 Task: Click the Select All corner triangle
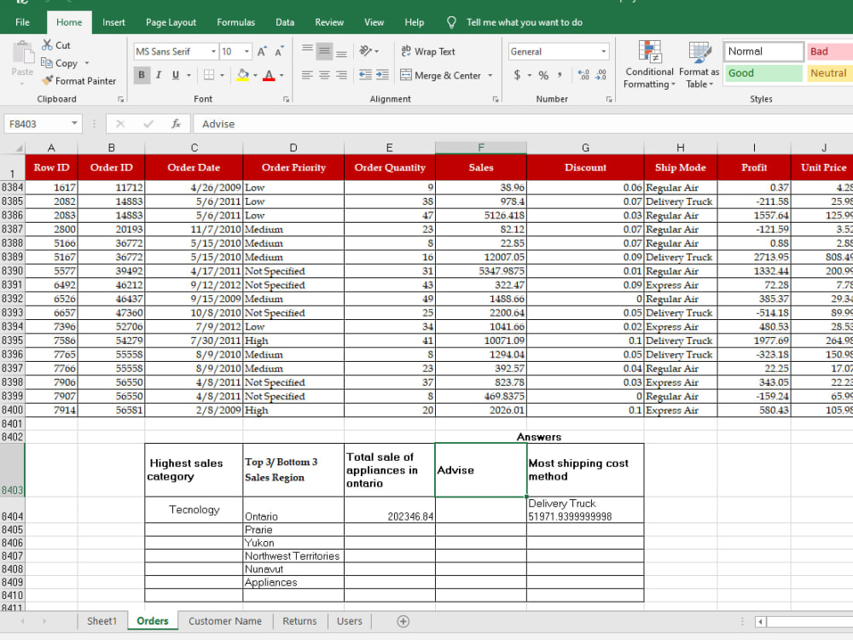click(18, 148)
